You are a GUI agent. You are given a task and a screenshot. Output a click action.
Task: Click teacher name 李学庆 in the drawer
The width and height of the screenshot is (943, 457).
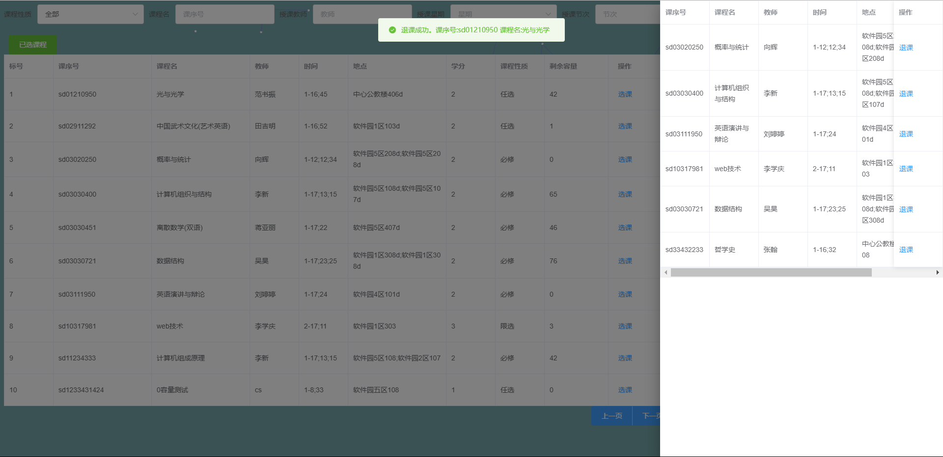[x=774, y=169]
